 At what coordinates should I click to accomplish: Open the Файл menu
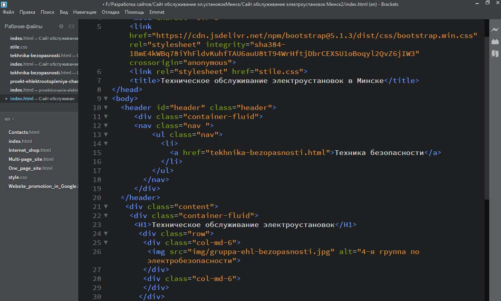click(8, 12)
